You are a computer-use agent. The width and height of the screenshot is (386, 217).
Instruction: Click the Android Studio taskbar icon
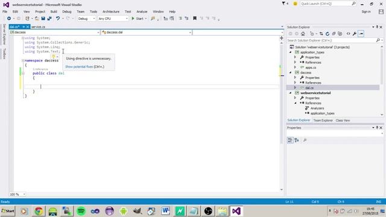pyautogui.click(x=123, y=211)
